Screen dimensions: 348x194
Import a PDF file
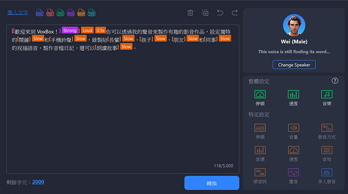50,13
